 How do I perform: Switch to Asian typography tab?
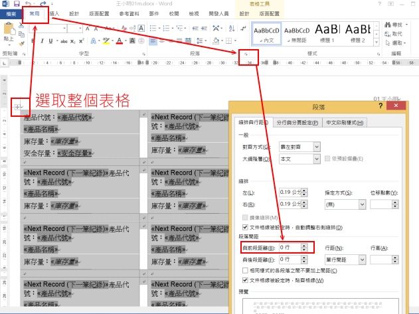coord(345,123)
